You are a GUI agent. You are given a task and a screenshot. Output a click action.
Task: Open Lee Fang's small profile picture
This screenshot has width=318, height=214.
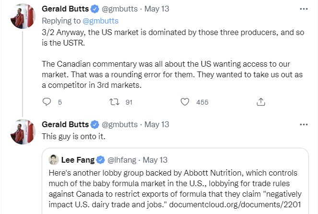pyautogui.click(x=54, y=160)
